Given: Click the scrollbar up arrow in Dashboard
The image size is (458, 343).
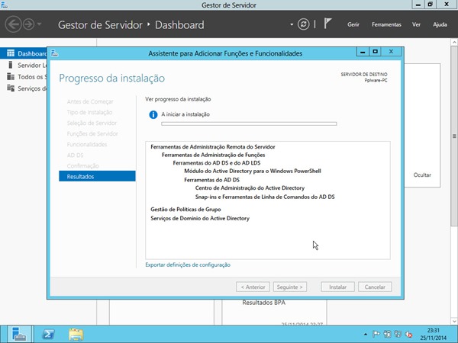Looking at the screenshot, I should click(x=454, y=43).
